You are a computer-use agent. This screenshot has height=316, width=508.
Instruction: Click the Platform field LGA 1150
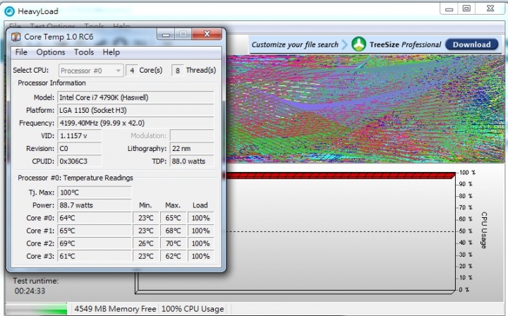135,110
